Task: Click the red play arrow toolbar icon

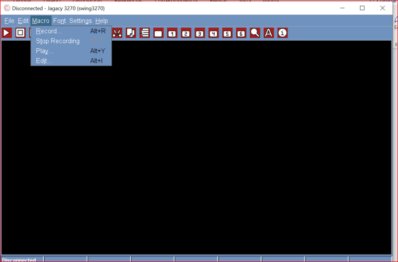Action: coord(6,33)
